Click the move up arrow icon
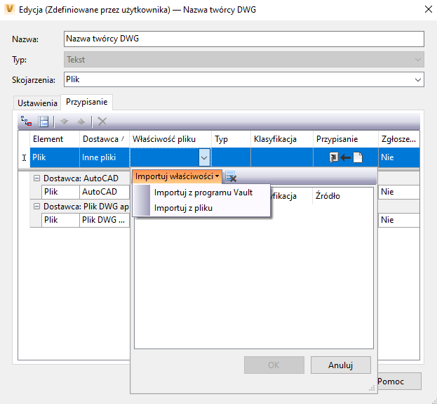This screenshot has width=437, height=404. click(81, 122)
